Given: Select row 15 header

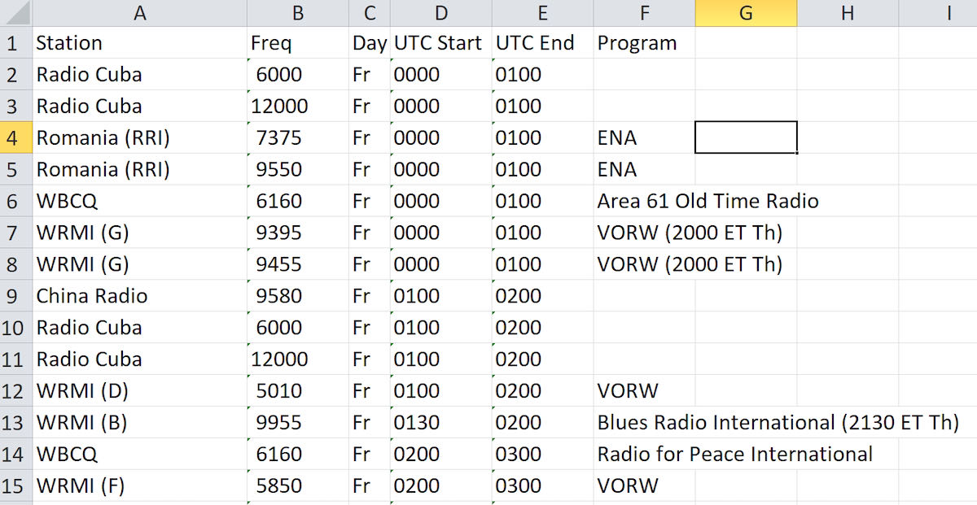Looking at the screenshot, I should pyautogui.click(x=16, y=486).
